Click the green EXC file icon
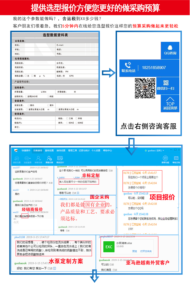This screenshot has height=283, width=190. click(109, 247)
